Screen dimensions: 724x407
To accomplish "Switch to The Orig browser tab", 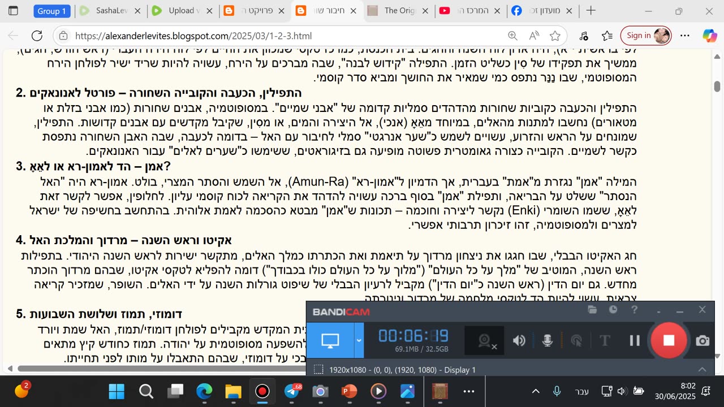I will click(x=399, y=11).
